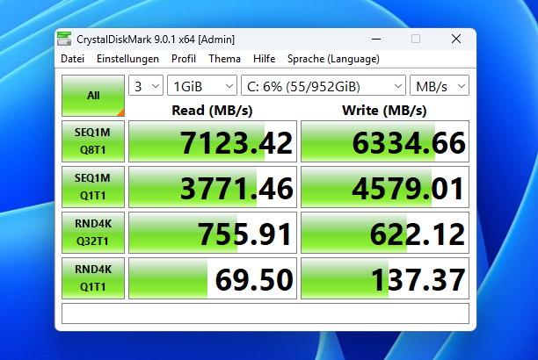The height and width of the screenshot is (360, 538).
Task: Click the Read (MB/s) column header
Action: [x=212, y=111]
